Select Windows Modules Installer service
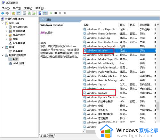 [x=120, y=68]
